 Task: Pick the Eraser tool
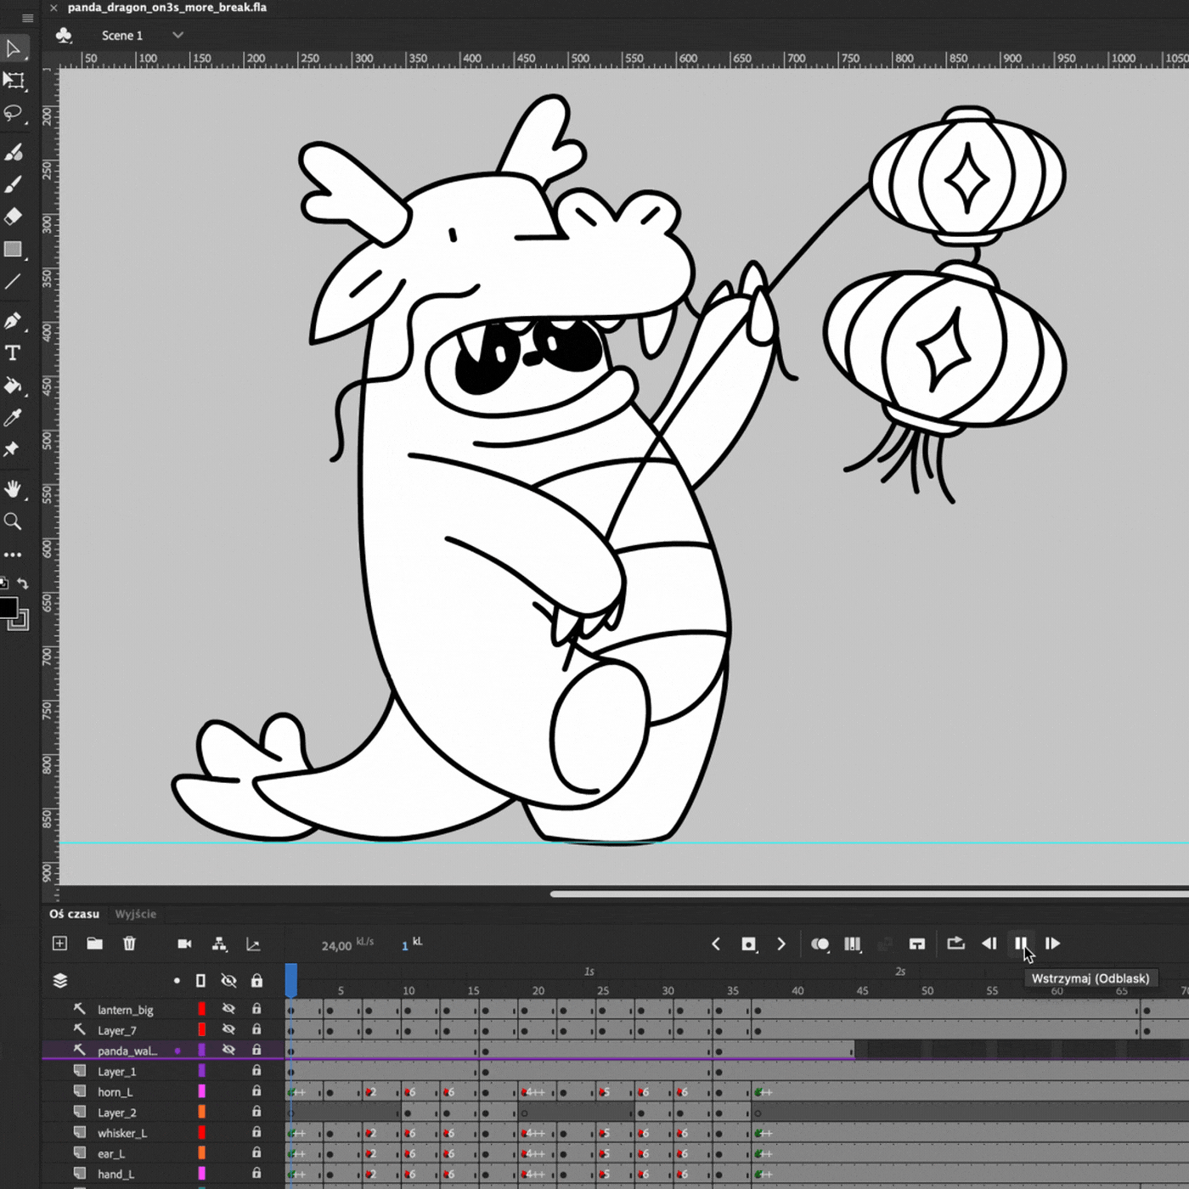(13, 217)
